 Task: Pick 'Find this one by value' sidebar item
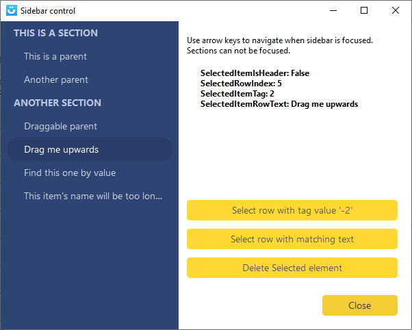tap(70, 173)
